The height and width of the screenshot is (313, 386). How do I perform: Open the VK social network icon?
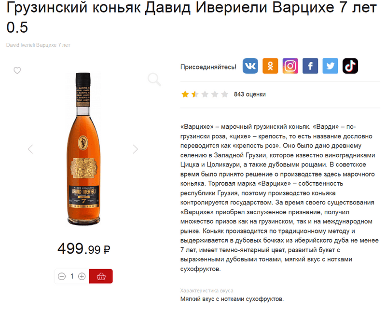[x=250, y=66]
